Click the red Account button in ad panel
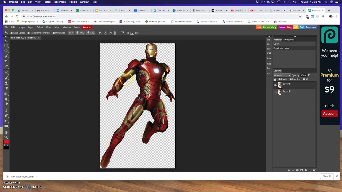This screenshot has width=342, height=192. pyautogui.click(x=329, y=114)
